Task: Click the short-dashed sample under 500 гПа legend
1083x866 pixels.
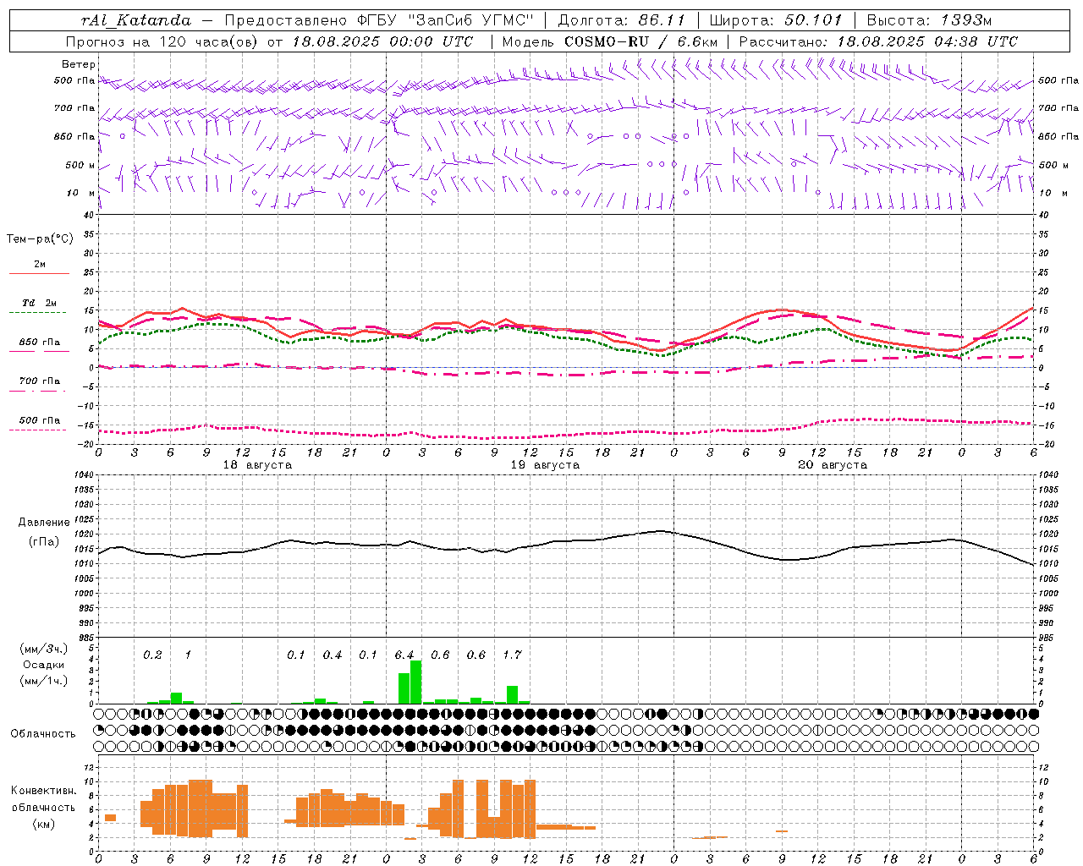Action: 37,430
